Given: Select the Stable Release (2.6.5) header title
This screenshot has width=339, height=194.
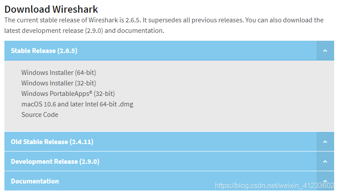Looking at the screenshot, I should tap(44, 51).
